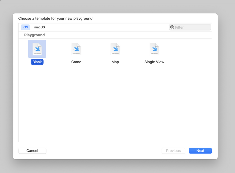Pick the Single View playground template icon

pyautogui.click(x=154, y=49)
